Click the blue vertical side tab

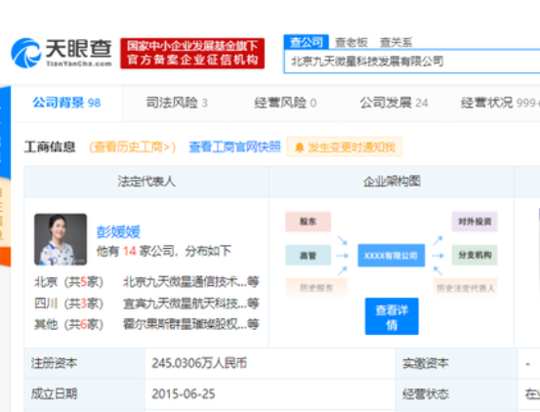pyautogui.click(x=5, y=133)
